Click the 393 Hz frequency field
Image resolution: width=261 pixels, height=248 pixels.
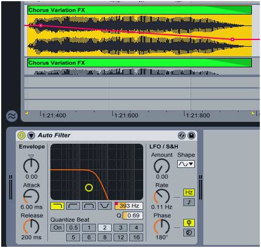[x=129, y=206]
